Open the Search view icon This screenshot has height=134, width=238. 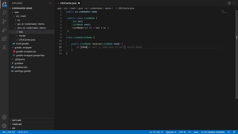[x=4, y=13]
